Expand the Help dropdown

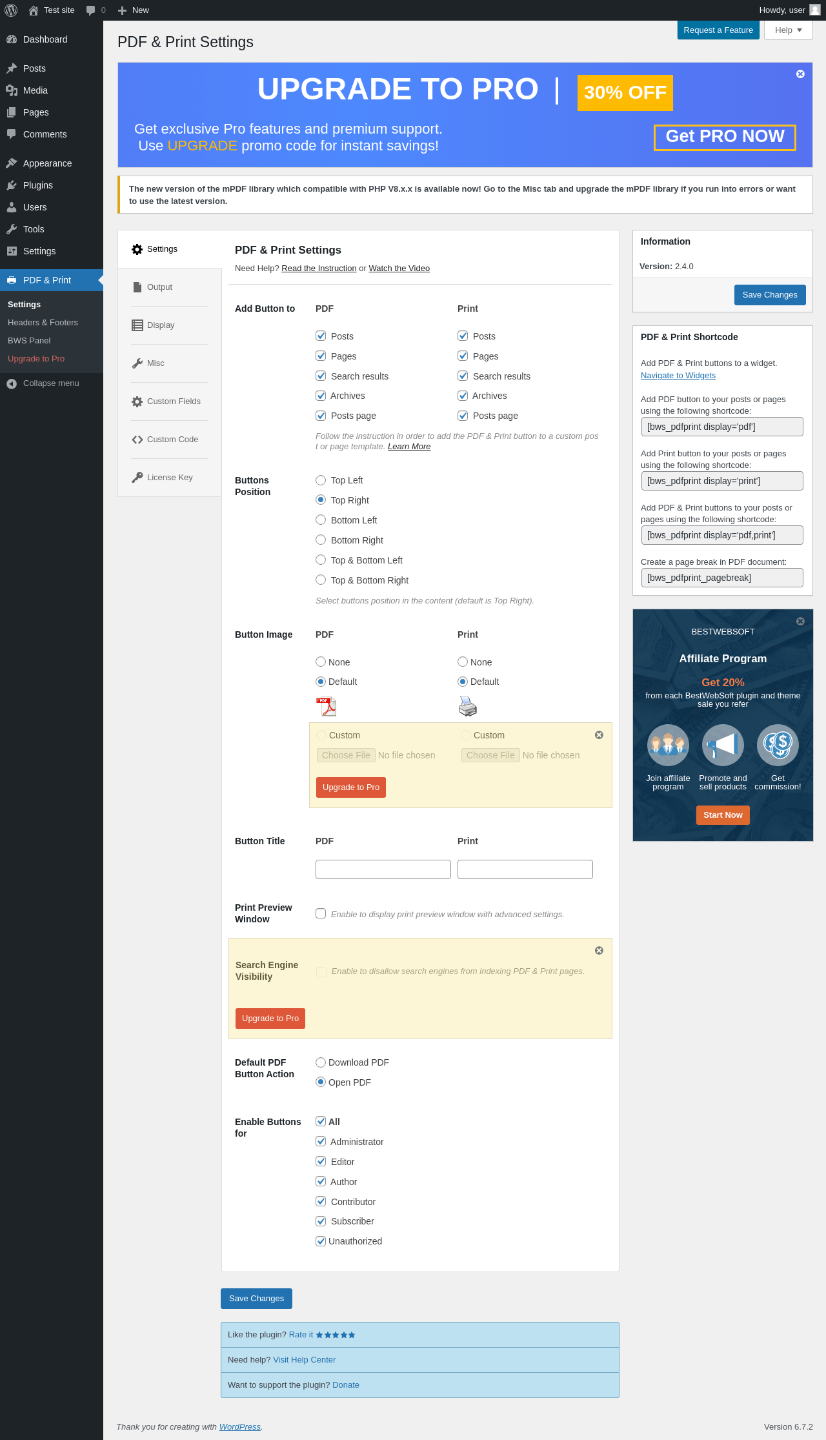point(789,30)
